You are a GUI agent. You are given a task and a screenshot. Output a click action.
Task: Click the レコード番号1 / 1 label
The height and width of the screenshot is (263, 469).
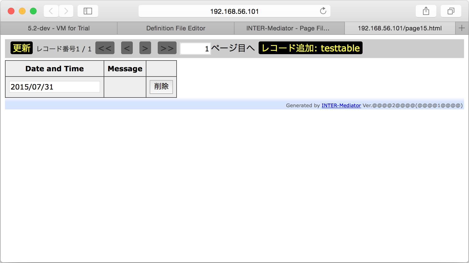(64, 49)
